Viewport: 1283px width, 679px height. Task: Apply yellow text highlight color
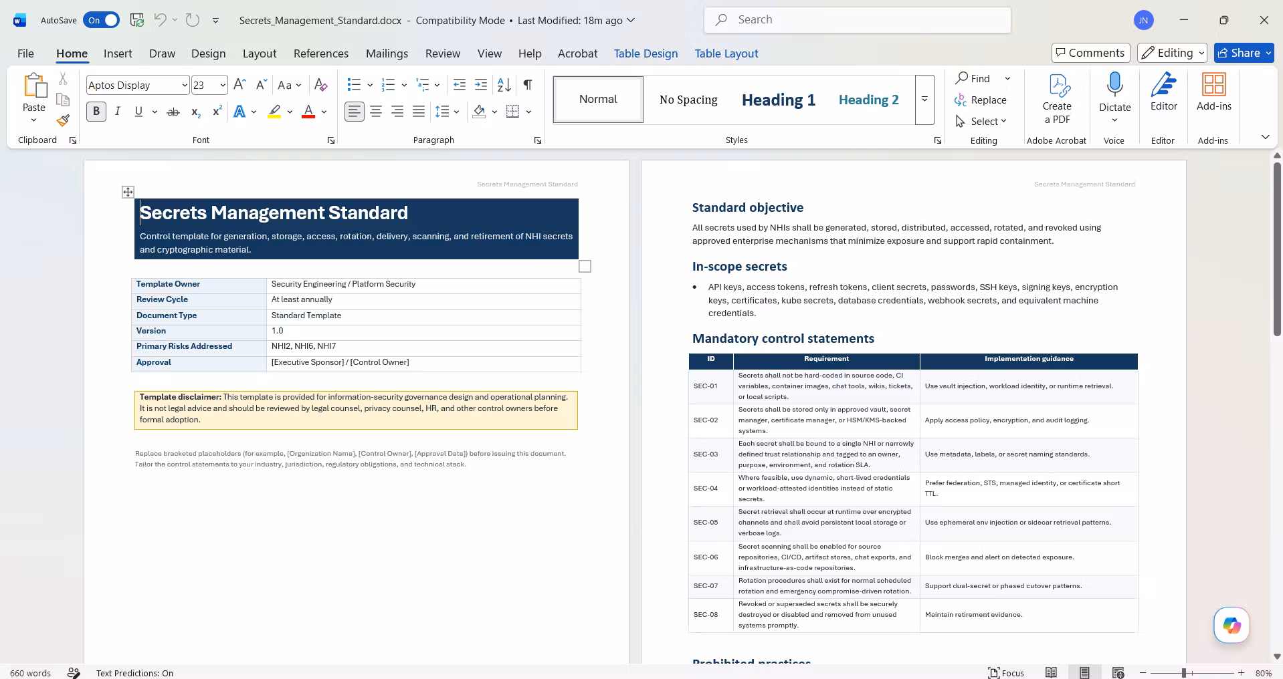[274, 112]
